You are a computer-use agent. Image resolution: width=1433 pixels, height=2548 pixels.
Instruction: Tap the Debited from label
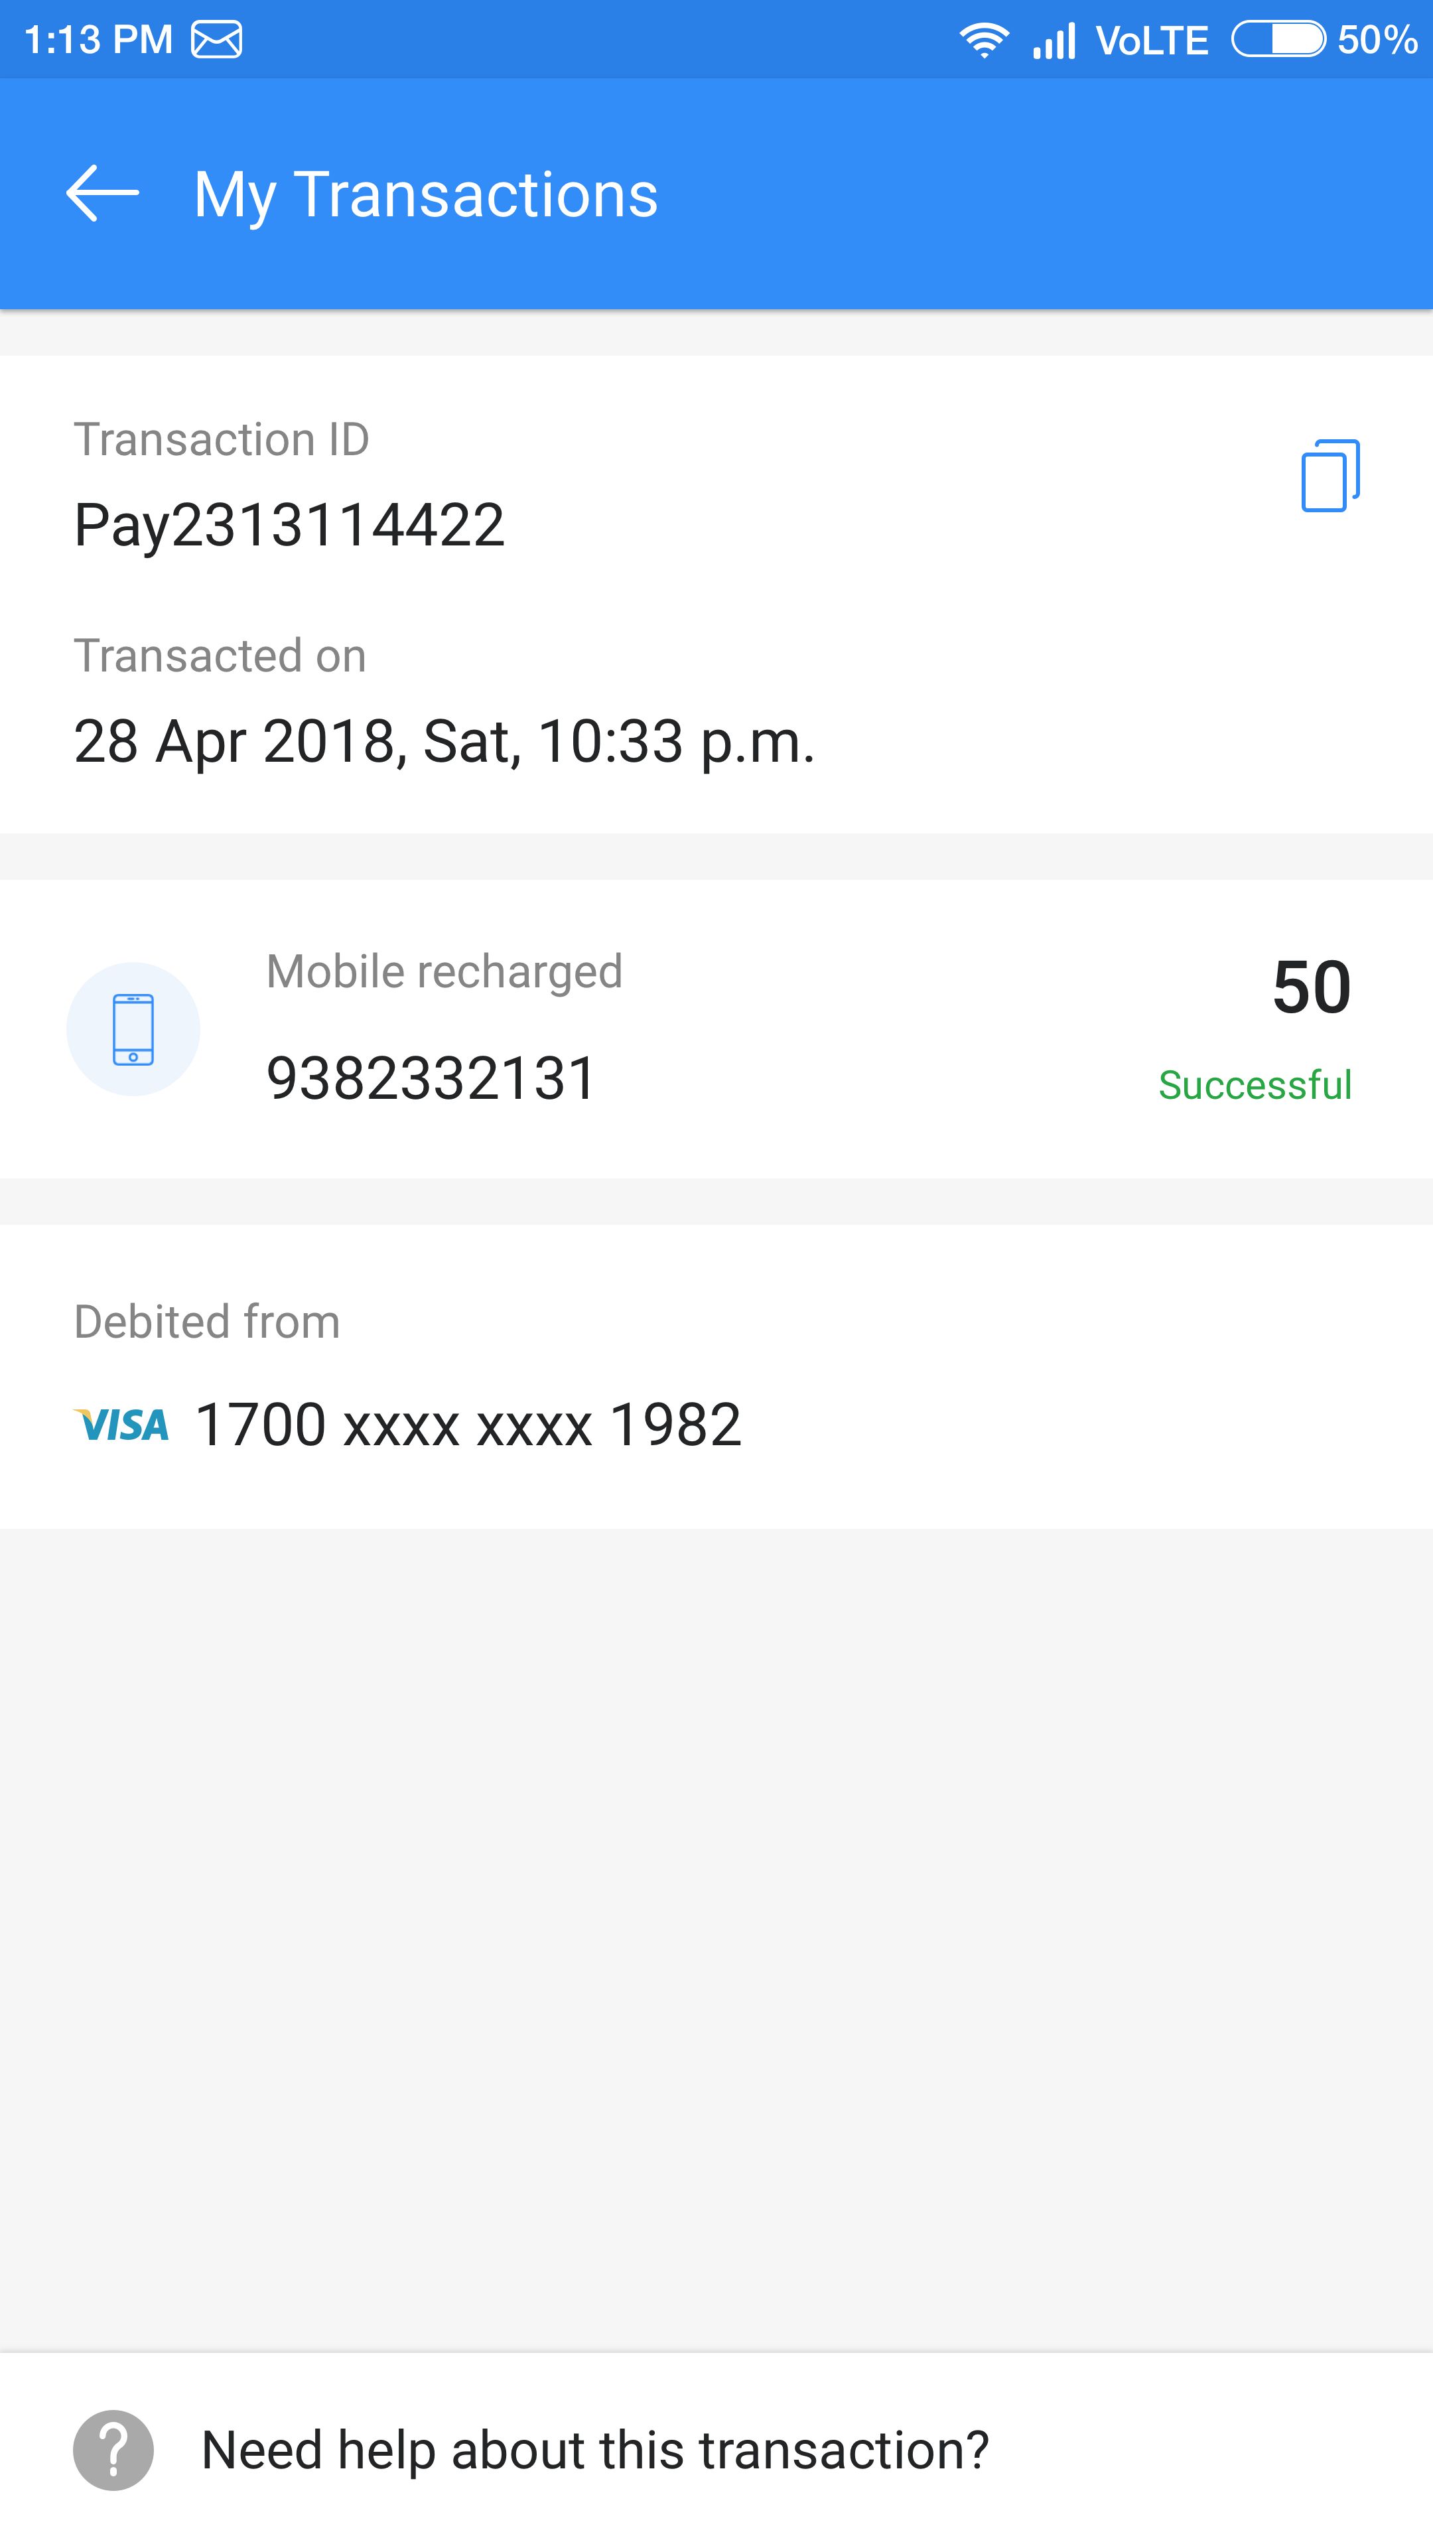[207, 1322]
